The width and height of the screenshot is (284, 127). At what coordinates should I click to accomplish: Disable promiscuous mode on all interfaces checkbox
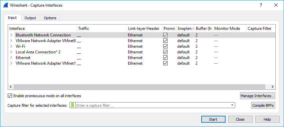(10, 96)
